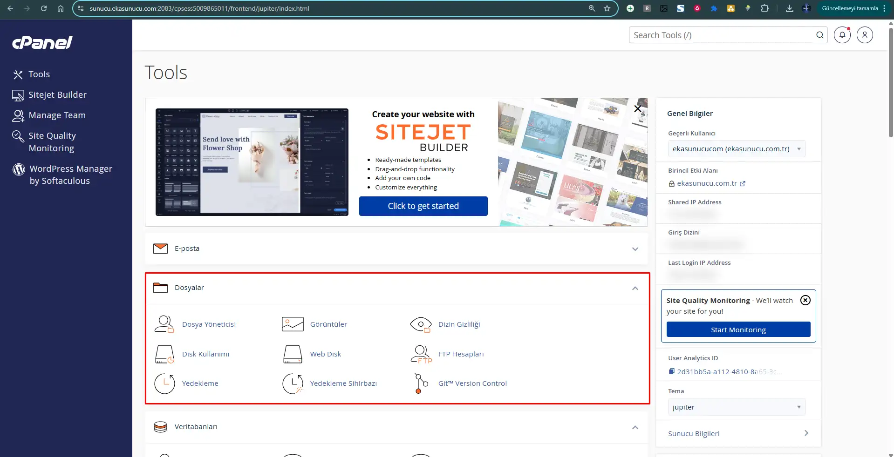Image resolution: width=894 pixels, height=457 pixels.
Task: Go to Sitejet Builder in sidebar
Action: (57, 95)
